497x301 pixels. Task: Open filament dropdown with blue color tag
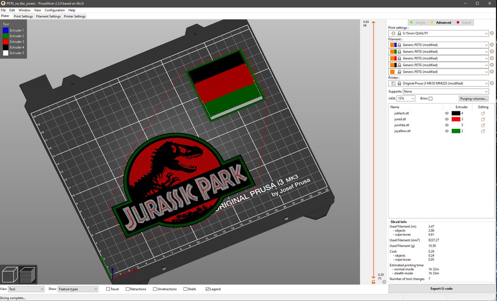click(439, 45)
